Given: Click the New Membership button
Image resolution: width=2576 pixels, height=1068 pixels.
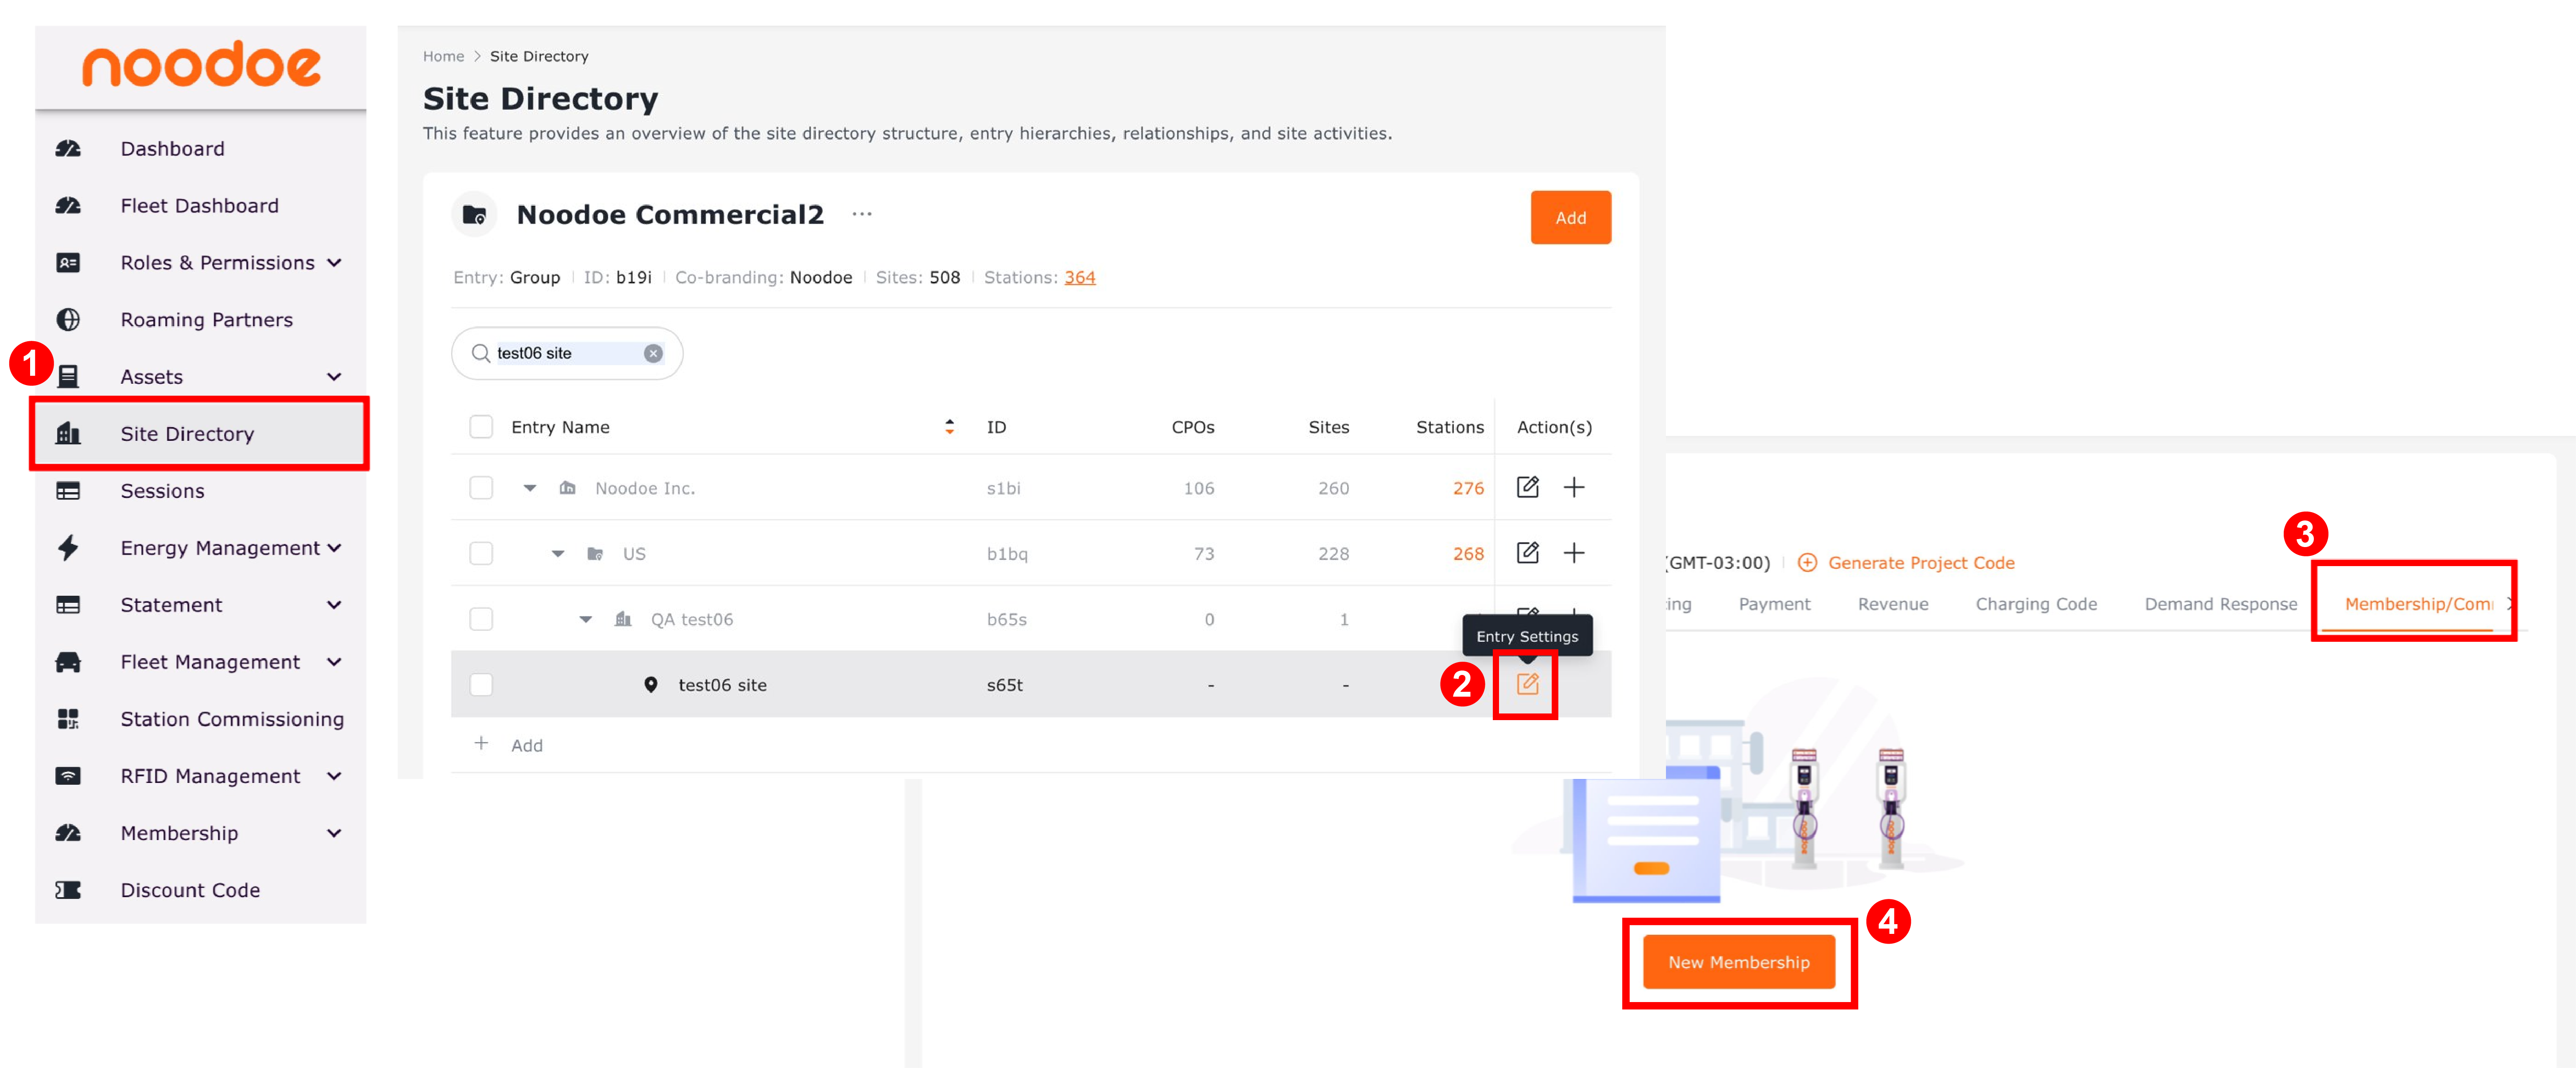Looking at the screenshot, I should pyautogui.click(x=1738, y=962).
